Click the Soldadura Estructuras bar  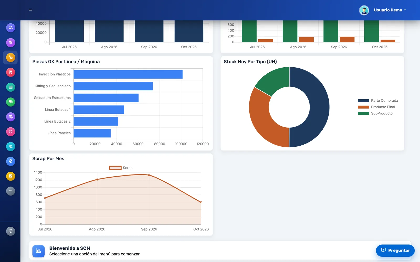point(106,98)
